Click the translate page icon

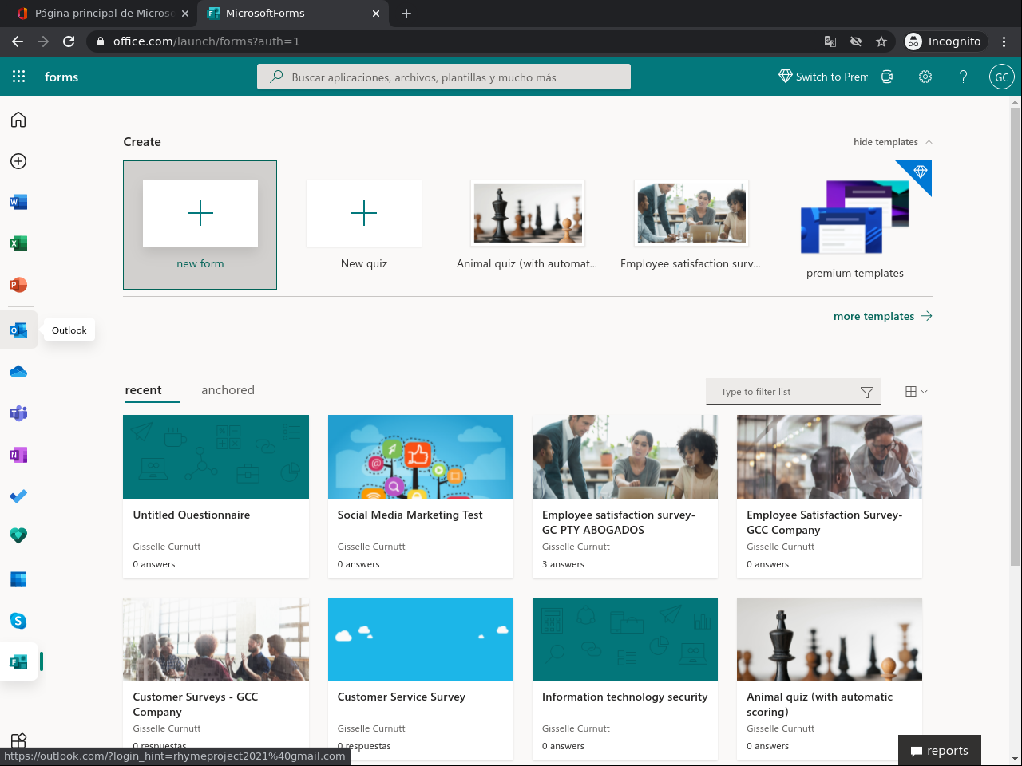coord(830,41)
